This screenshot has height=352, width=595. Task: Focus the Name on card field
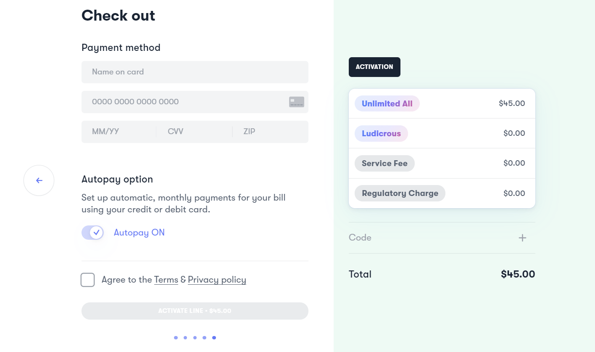[x=195, y=72]
